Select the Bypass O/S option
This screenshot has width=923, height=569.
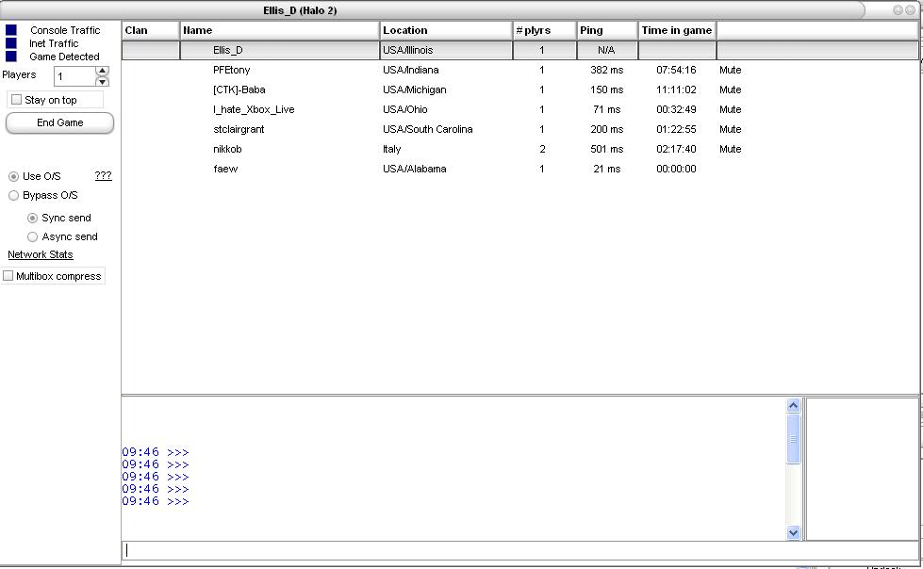click(13, 195)
